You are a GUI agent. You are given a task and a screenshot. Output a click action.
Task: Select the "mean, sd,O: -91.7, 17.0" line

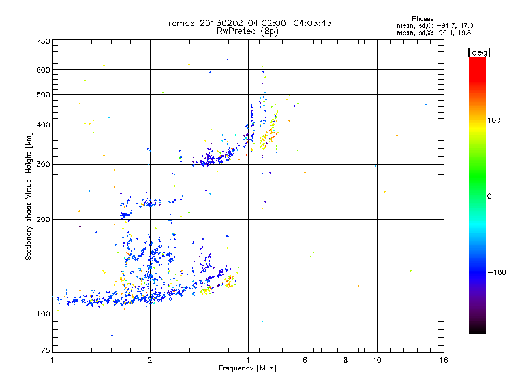tap(435, 25)
